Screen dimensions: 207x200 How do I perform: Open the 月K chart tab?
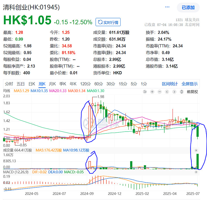coord(53,84)
